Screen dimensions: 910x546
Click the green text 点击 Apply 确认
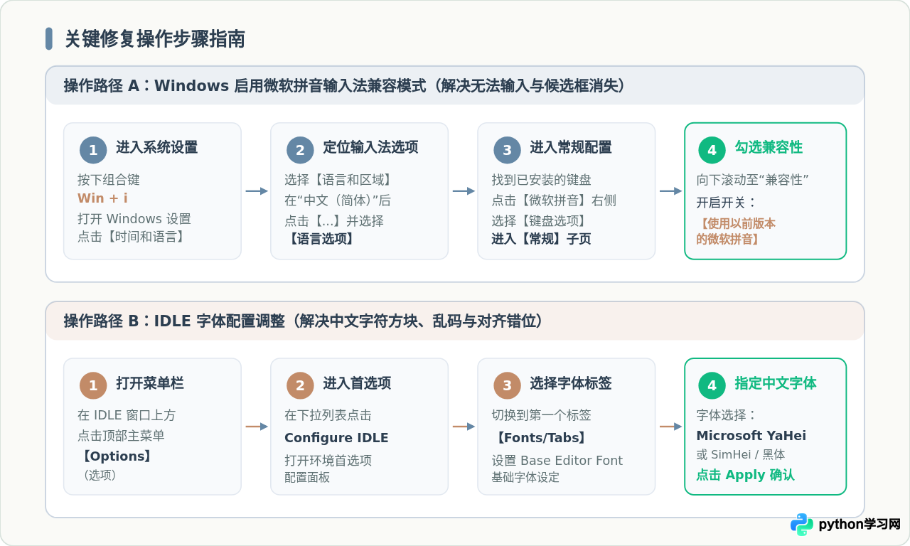point(745,476)
